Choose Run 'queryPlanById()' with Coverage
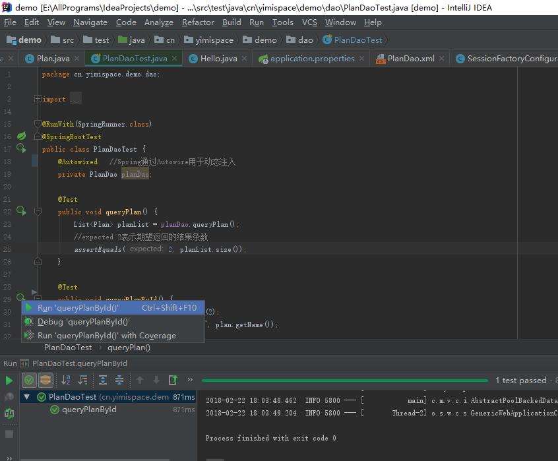 pos(113,336)
